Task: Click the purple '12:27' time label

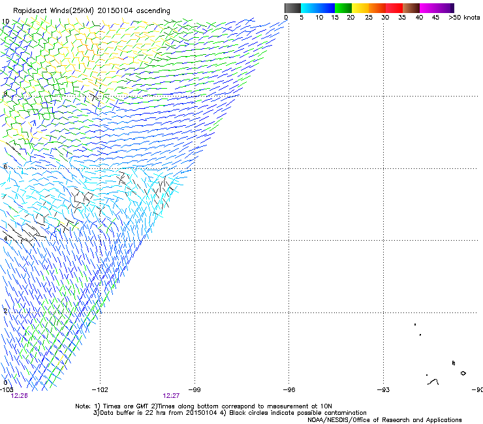Action: 171,396
